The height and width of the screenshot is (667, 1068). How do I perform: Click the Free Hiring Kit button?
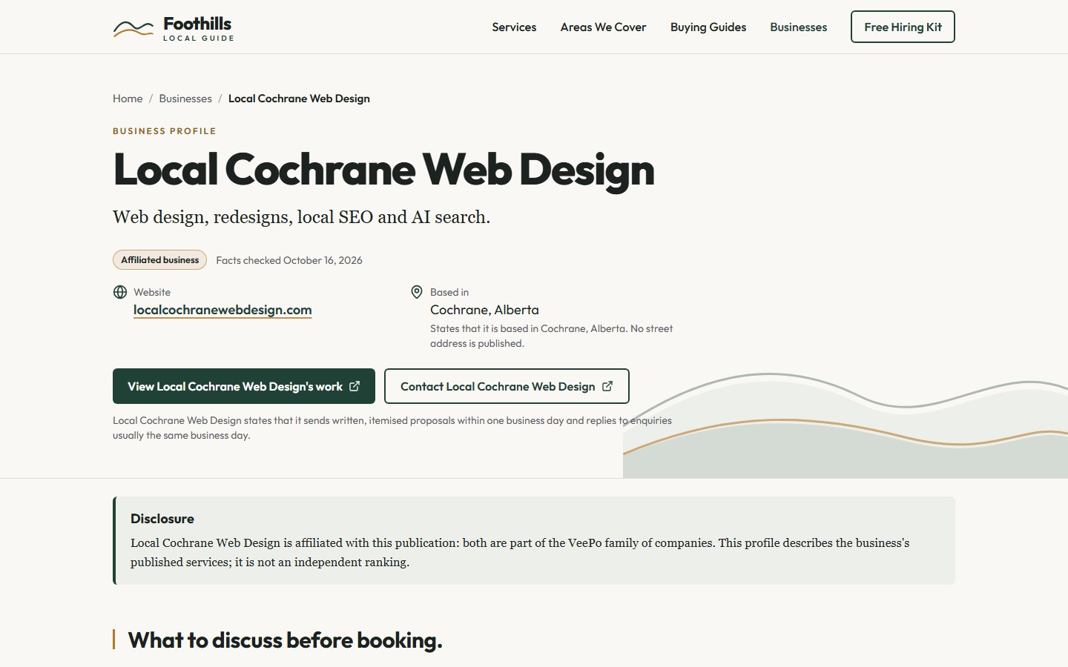(x=903, y=27)
